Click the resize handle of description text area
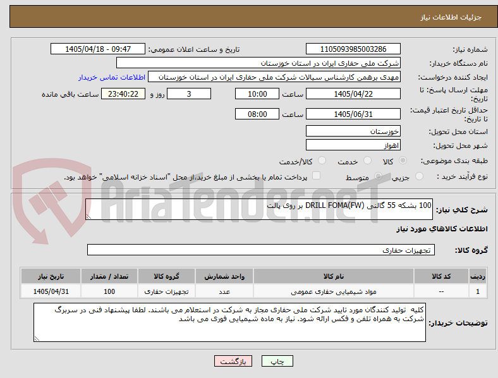 click(88, 217)
